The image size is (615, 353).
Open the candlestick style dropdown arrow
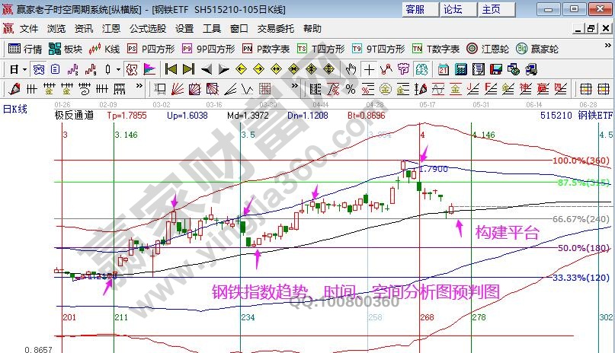118,68
